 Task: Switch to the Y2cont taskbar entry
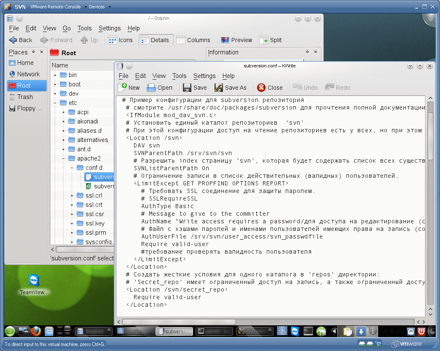(x=255, y=331)
